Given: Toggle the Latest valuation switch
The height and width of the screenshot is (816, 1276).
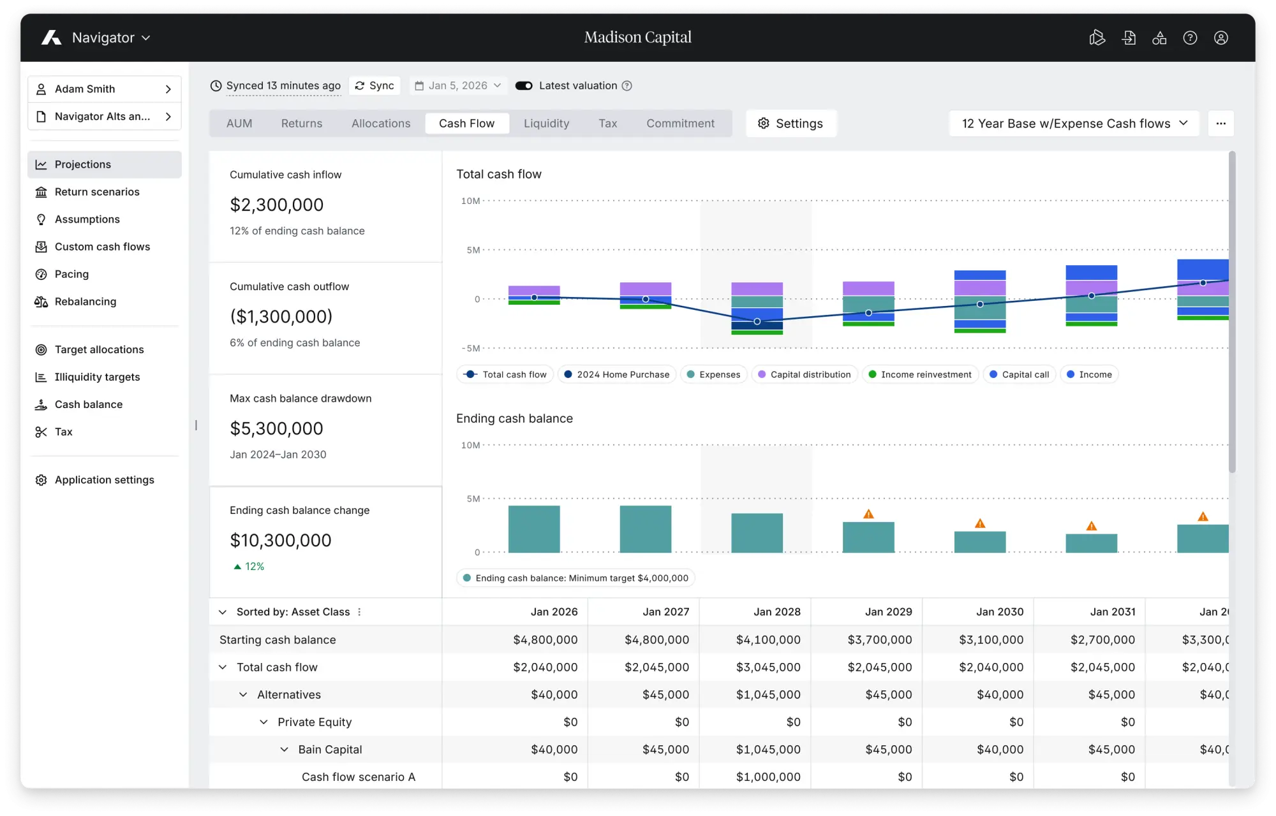Looking at the screenshot, I should [x=524, y=85].
